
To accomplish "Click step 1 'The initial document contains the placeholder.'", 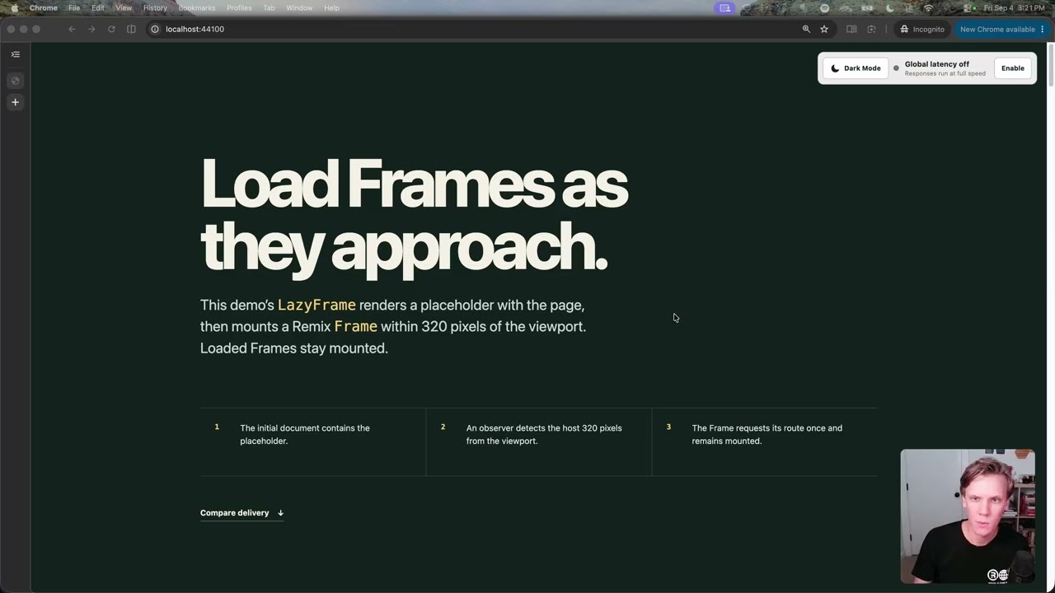I will 305,434.
